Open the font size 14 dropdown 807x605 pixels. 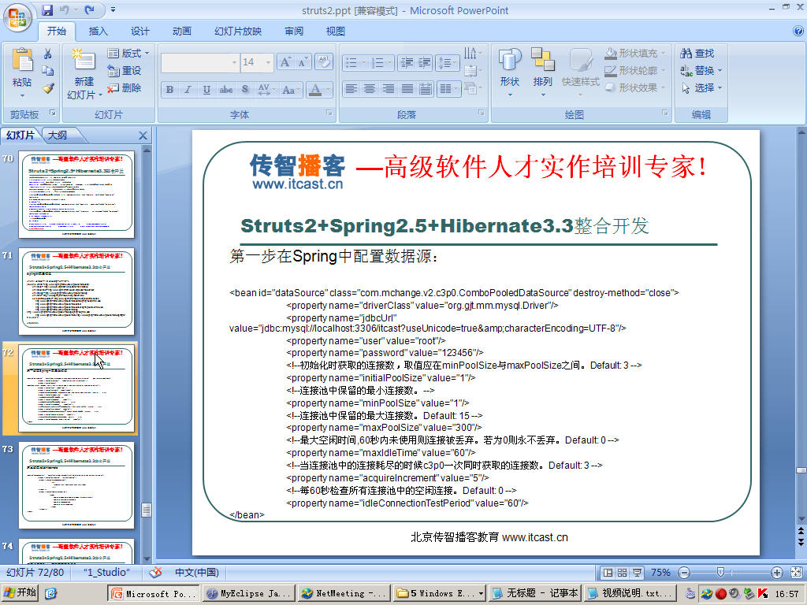pos(268,62)
